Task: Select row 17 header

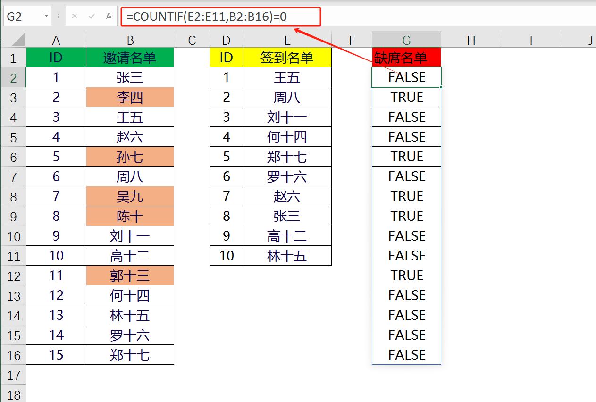Action: tap(13, 375)
